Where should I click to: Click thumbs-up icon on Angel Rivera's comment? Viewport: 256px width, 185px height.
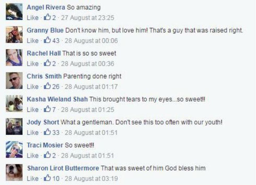pyautogui.click(x=48, y=18)
